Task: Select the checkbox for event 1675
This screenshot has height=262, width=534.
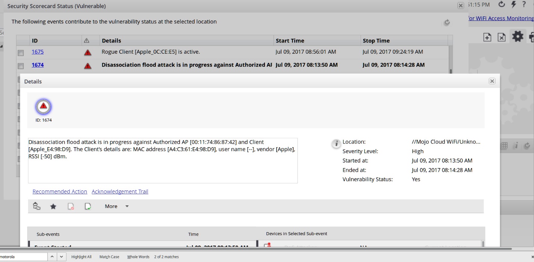Action: [x=21, y=53]
